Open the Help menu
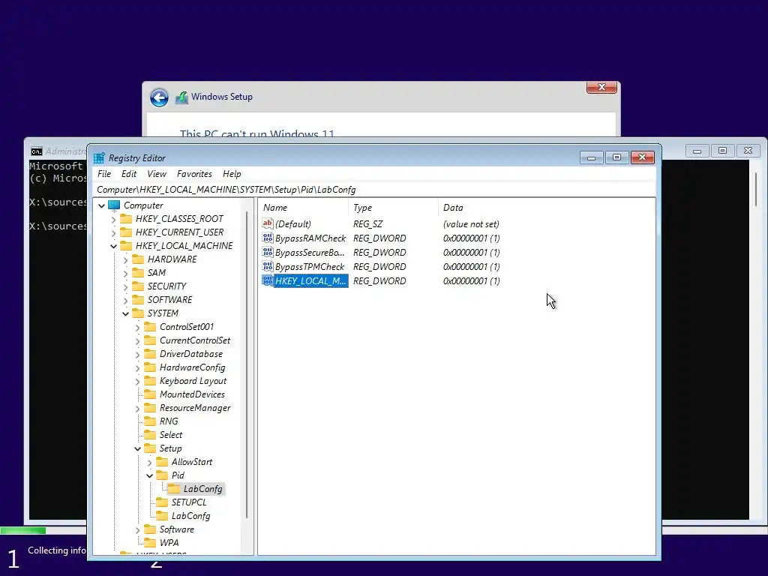The width and height of the screenshot is (768, 576). (232, 174)
